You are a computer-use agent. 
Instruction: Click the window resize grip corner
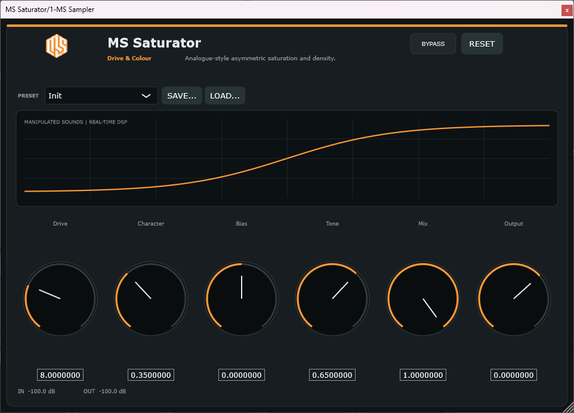(569, 408)
